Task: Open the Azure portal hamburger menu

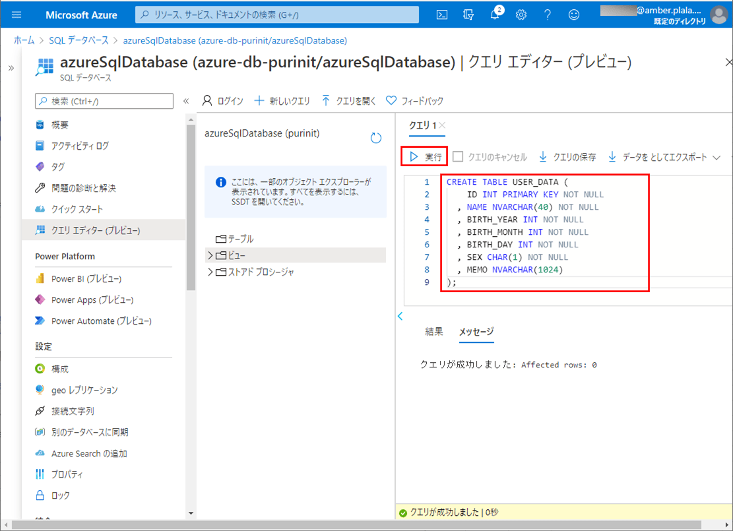Action: point(16,15)
